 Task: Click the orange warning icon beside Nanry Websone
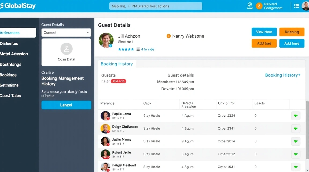click(168, 36)
